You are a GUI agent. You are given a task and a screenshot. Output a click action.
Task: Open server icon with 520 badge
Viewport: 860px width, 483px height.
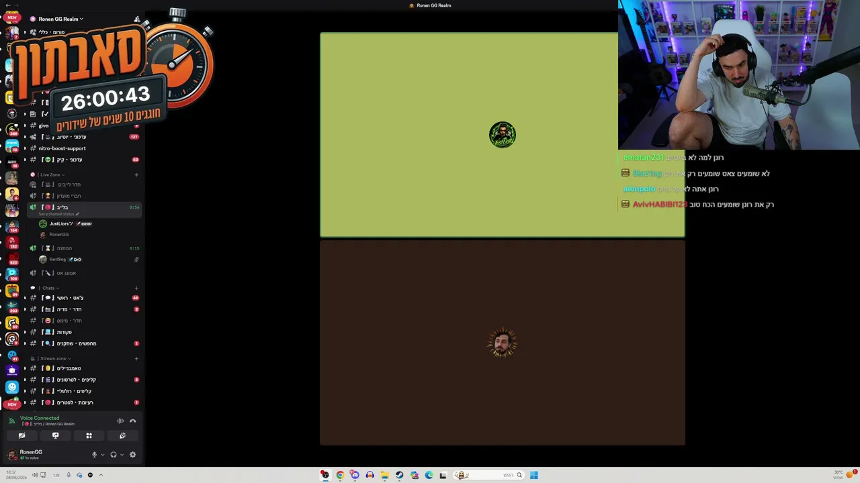tap(12, 258)
